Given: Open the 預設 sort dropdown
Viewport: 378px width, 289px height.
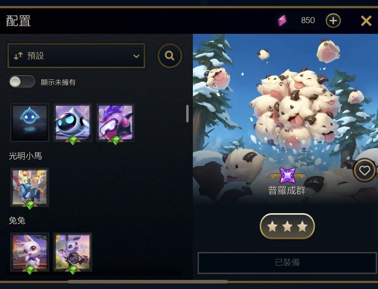Looking at the screenshot, I should point(77,56).
